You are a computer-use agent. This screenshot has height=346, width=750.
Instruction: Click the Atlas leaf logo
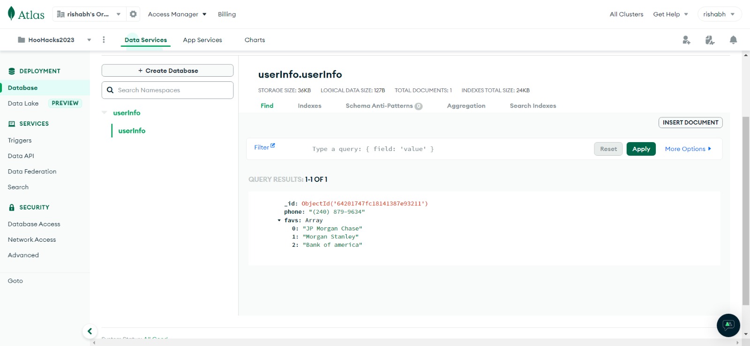click(x=11, y=14)
